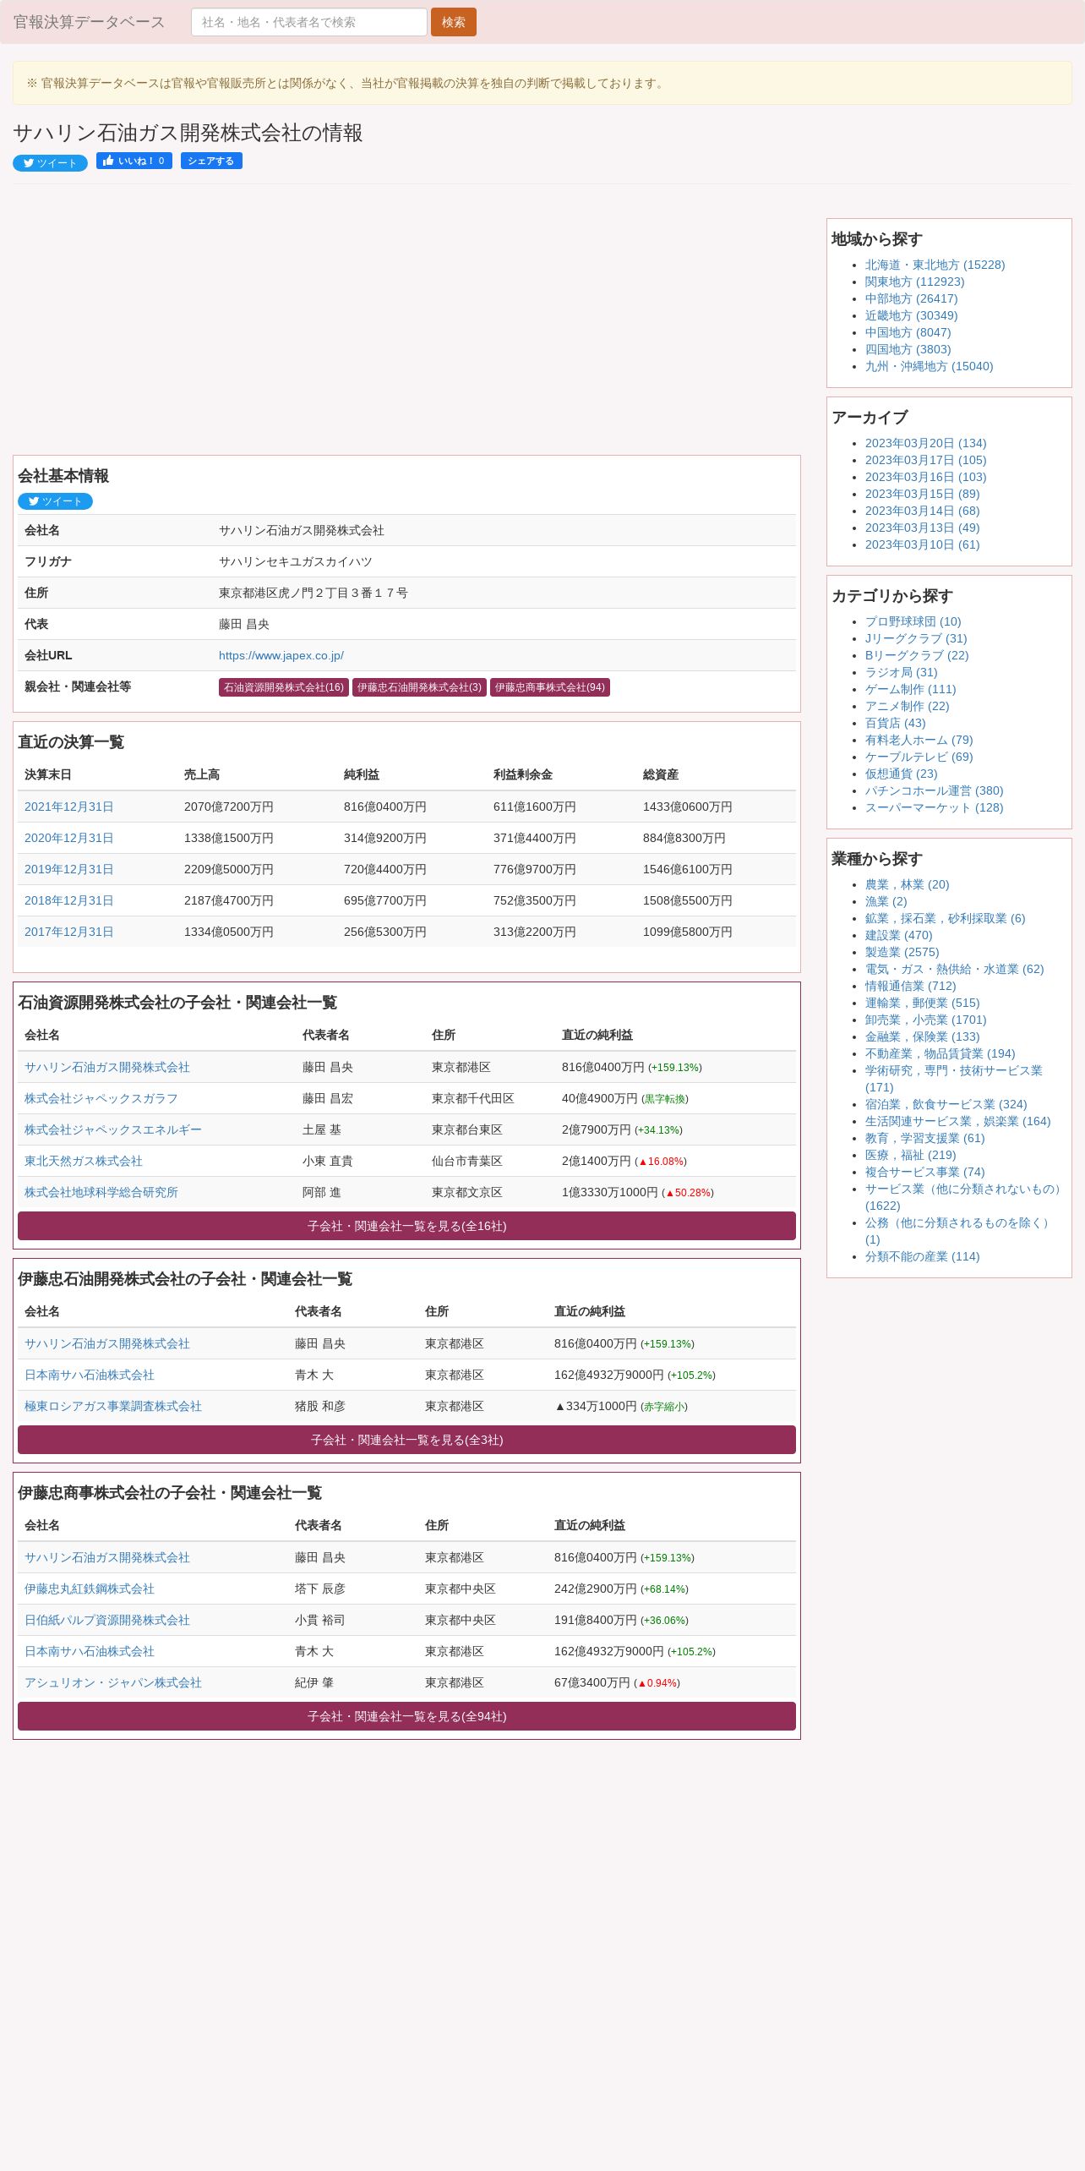Browse 情報通信業 industry
1085x2171 pixels.
point(910,986)
